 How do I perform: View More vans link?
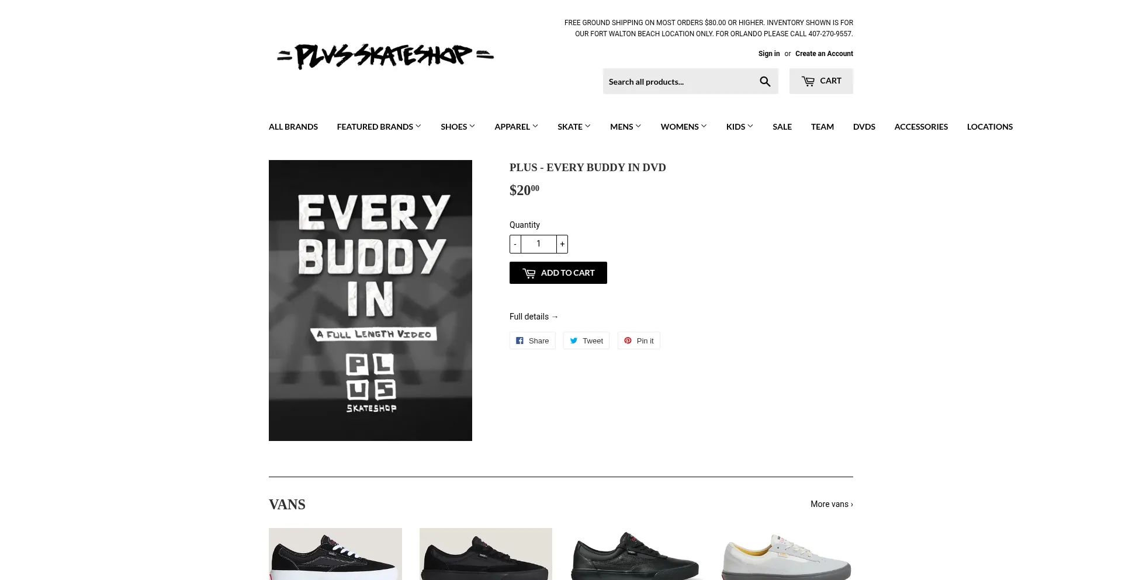[832, 504]
